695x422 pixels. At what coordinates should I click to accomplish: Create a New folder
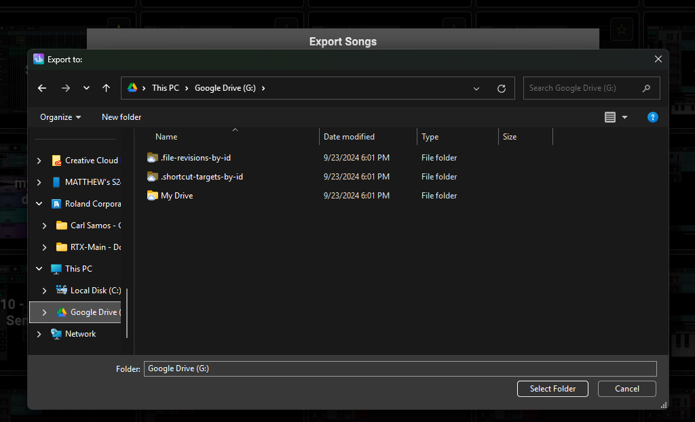coord(121,117)
